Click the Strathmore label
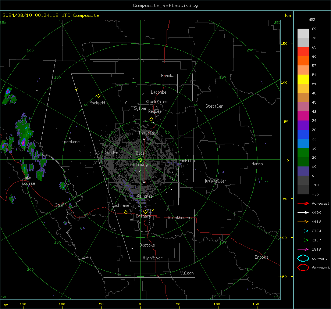 click(x=179, y=218)
